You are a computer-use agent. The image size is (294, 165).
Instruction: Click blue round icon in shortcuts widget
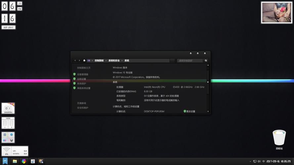(12, 135)
